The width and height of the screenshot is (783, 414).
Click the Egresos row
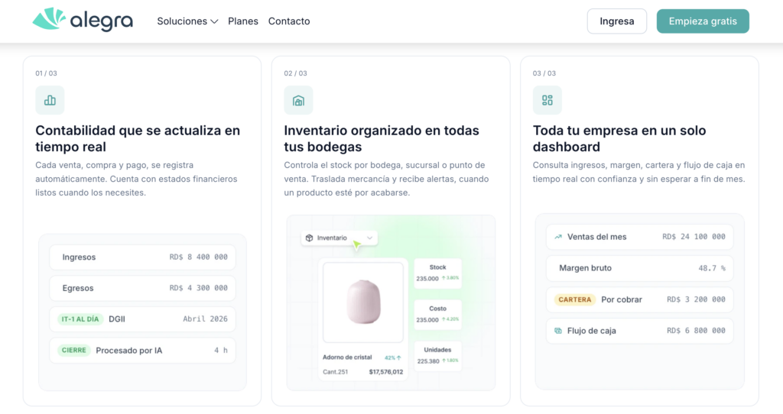(143, 288)
